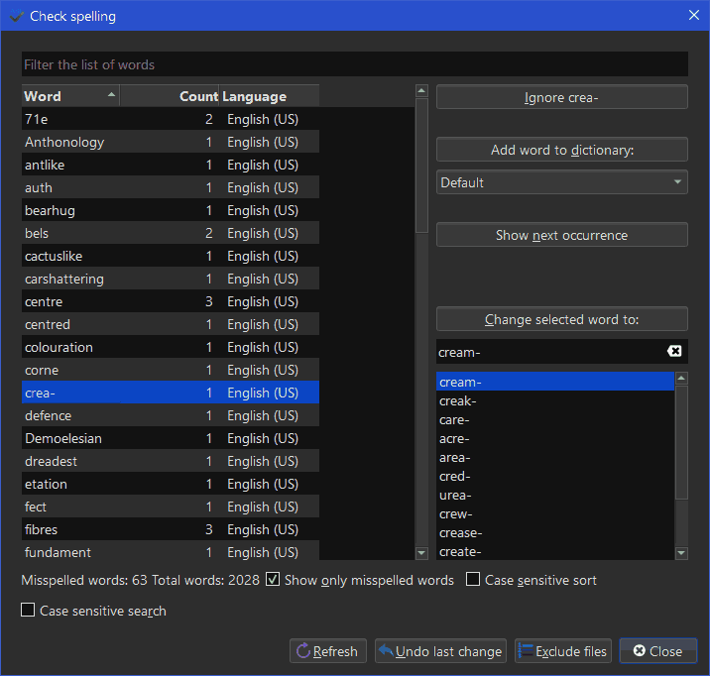Select the word corne
The width and height of the screenshot is (710, 676).
coord(171,370)
